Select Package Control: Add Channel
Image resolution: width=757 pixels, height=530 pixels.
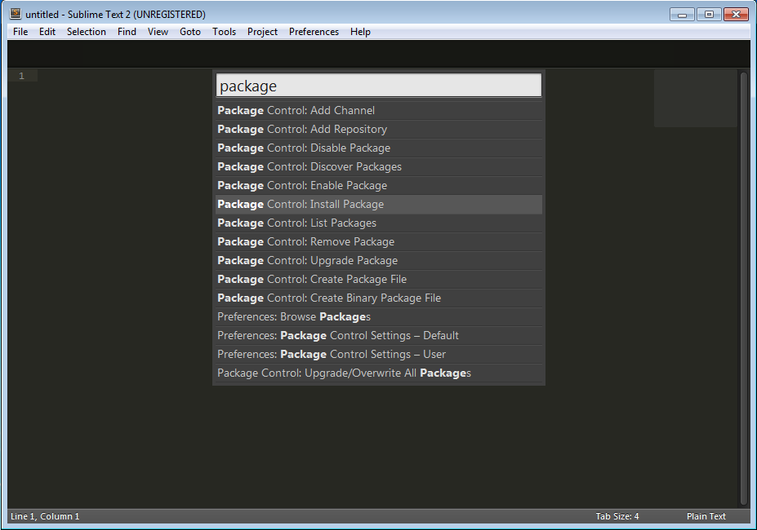(379, 110)
